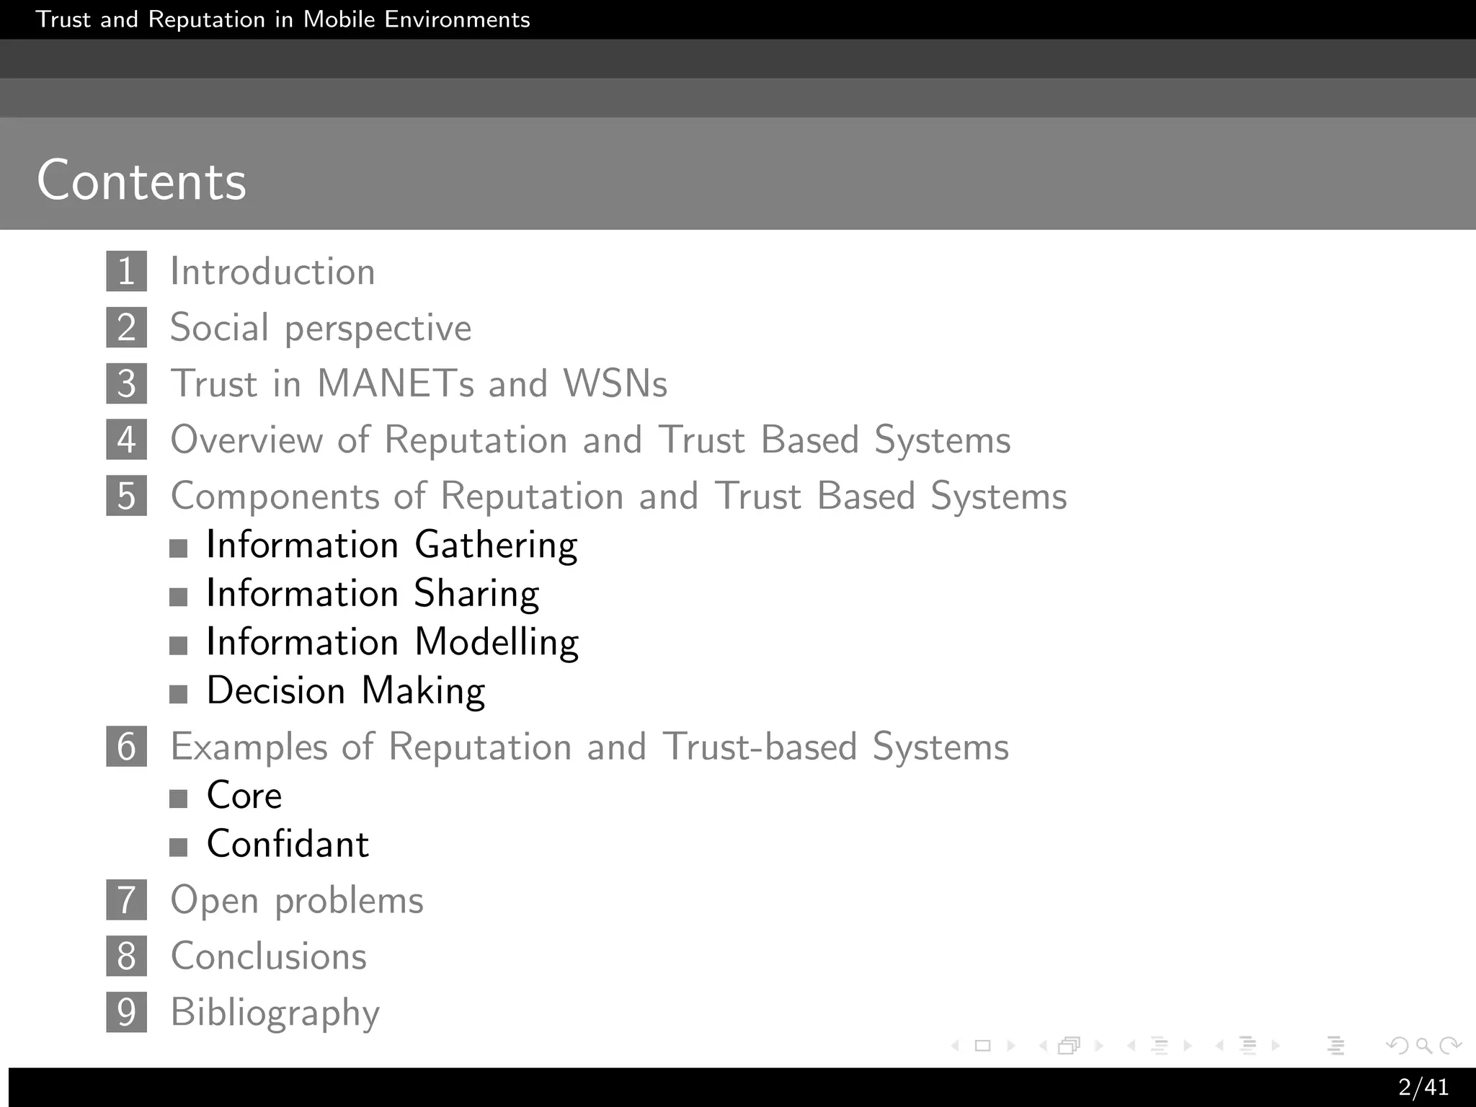This screenshot has width=1476, height=1107.
Task: Click the magnifier search icon
Action: click(1424, 1045)
